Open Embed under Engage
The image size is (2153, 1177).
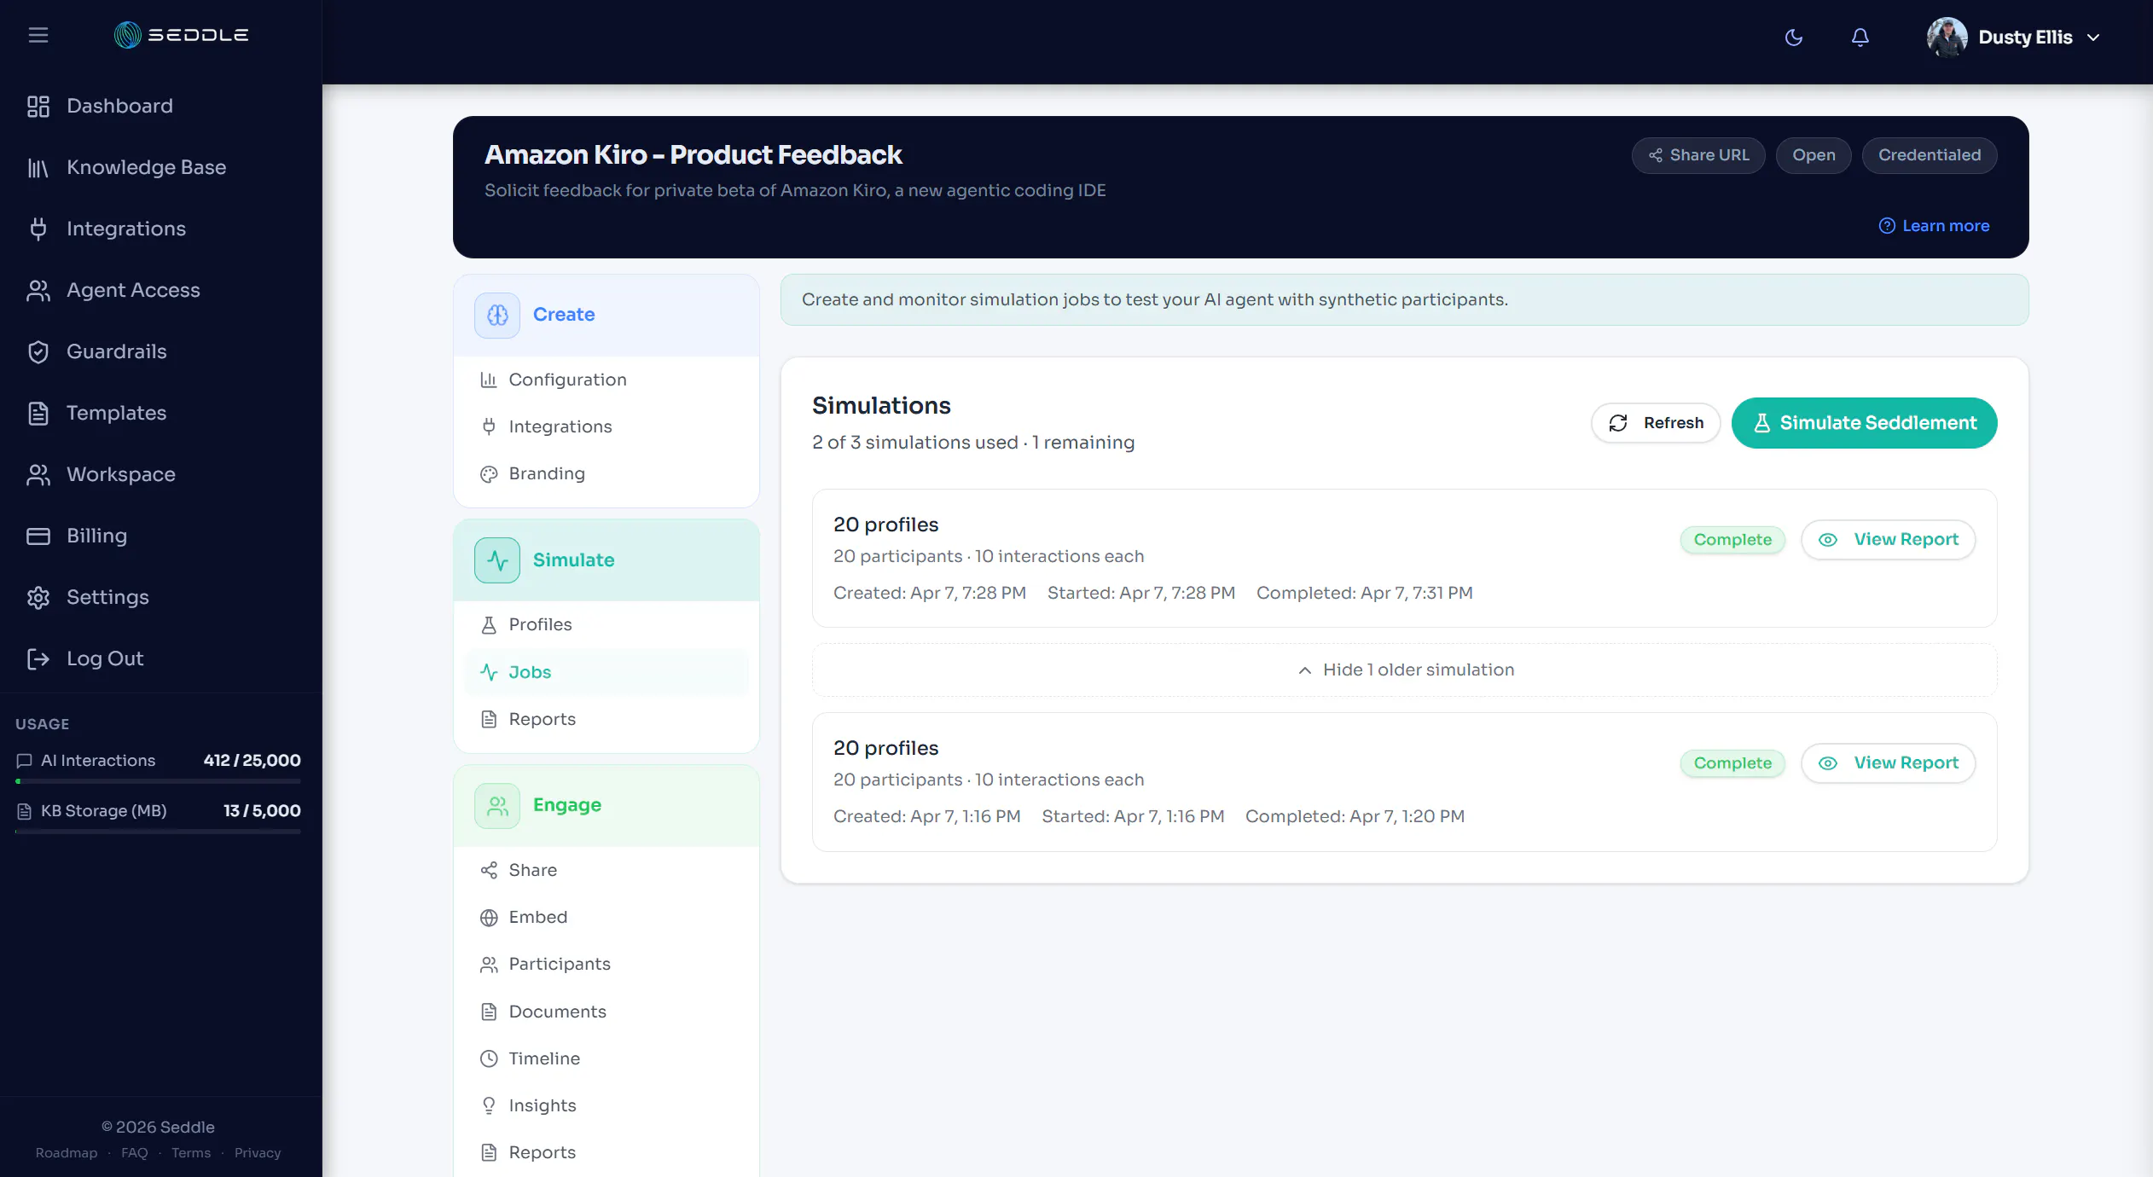[606, 917]
